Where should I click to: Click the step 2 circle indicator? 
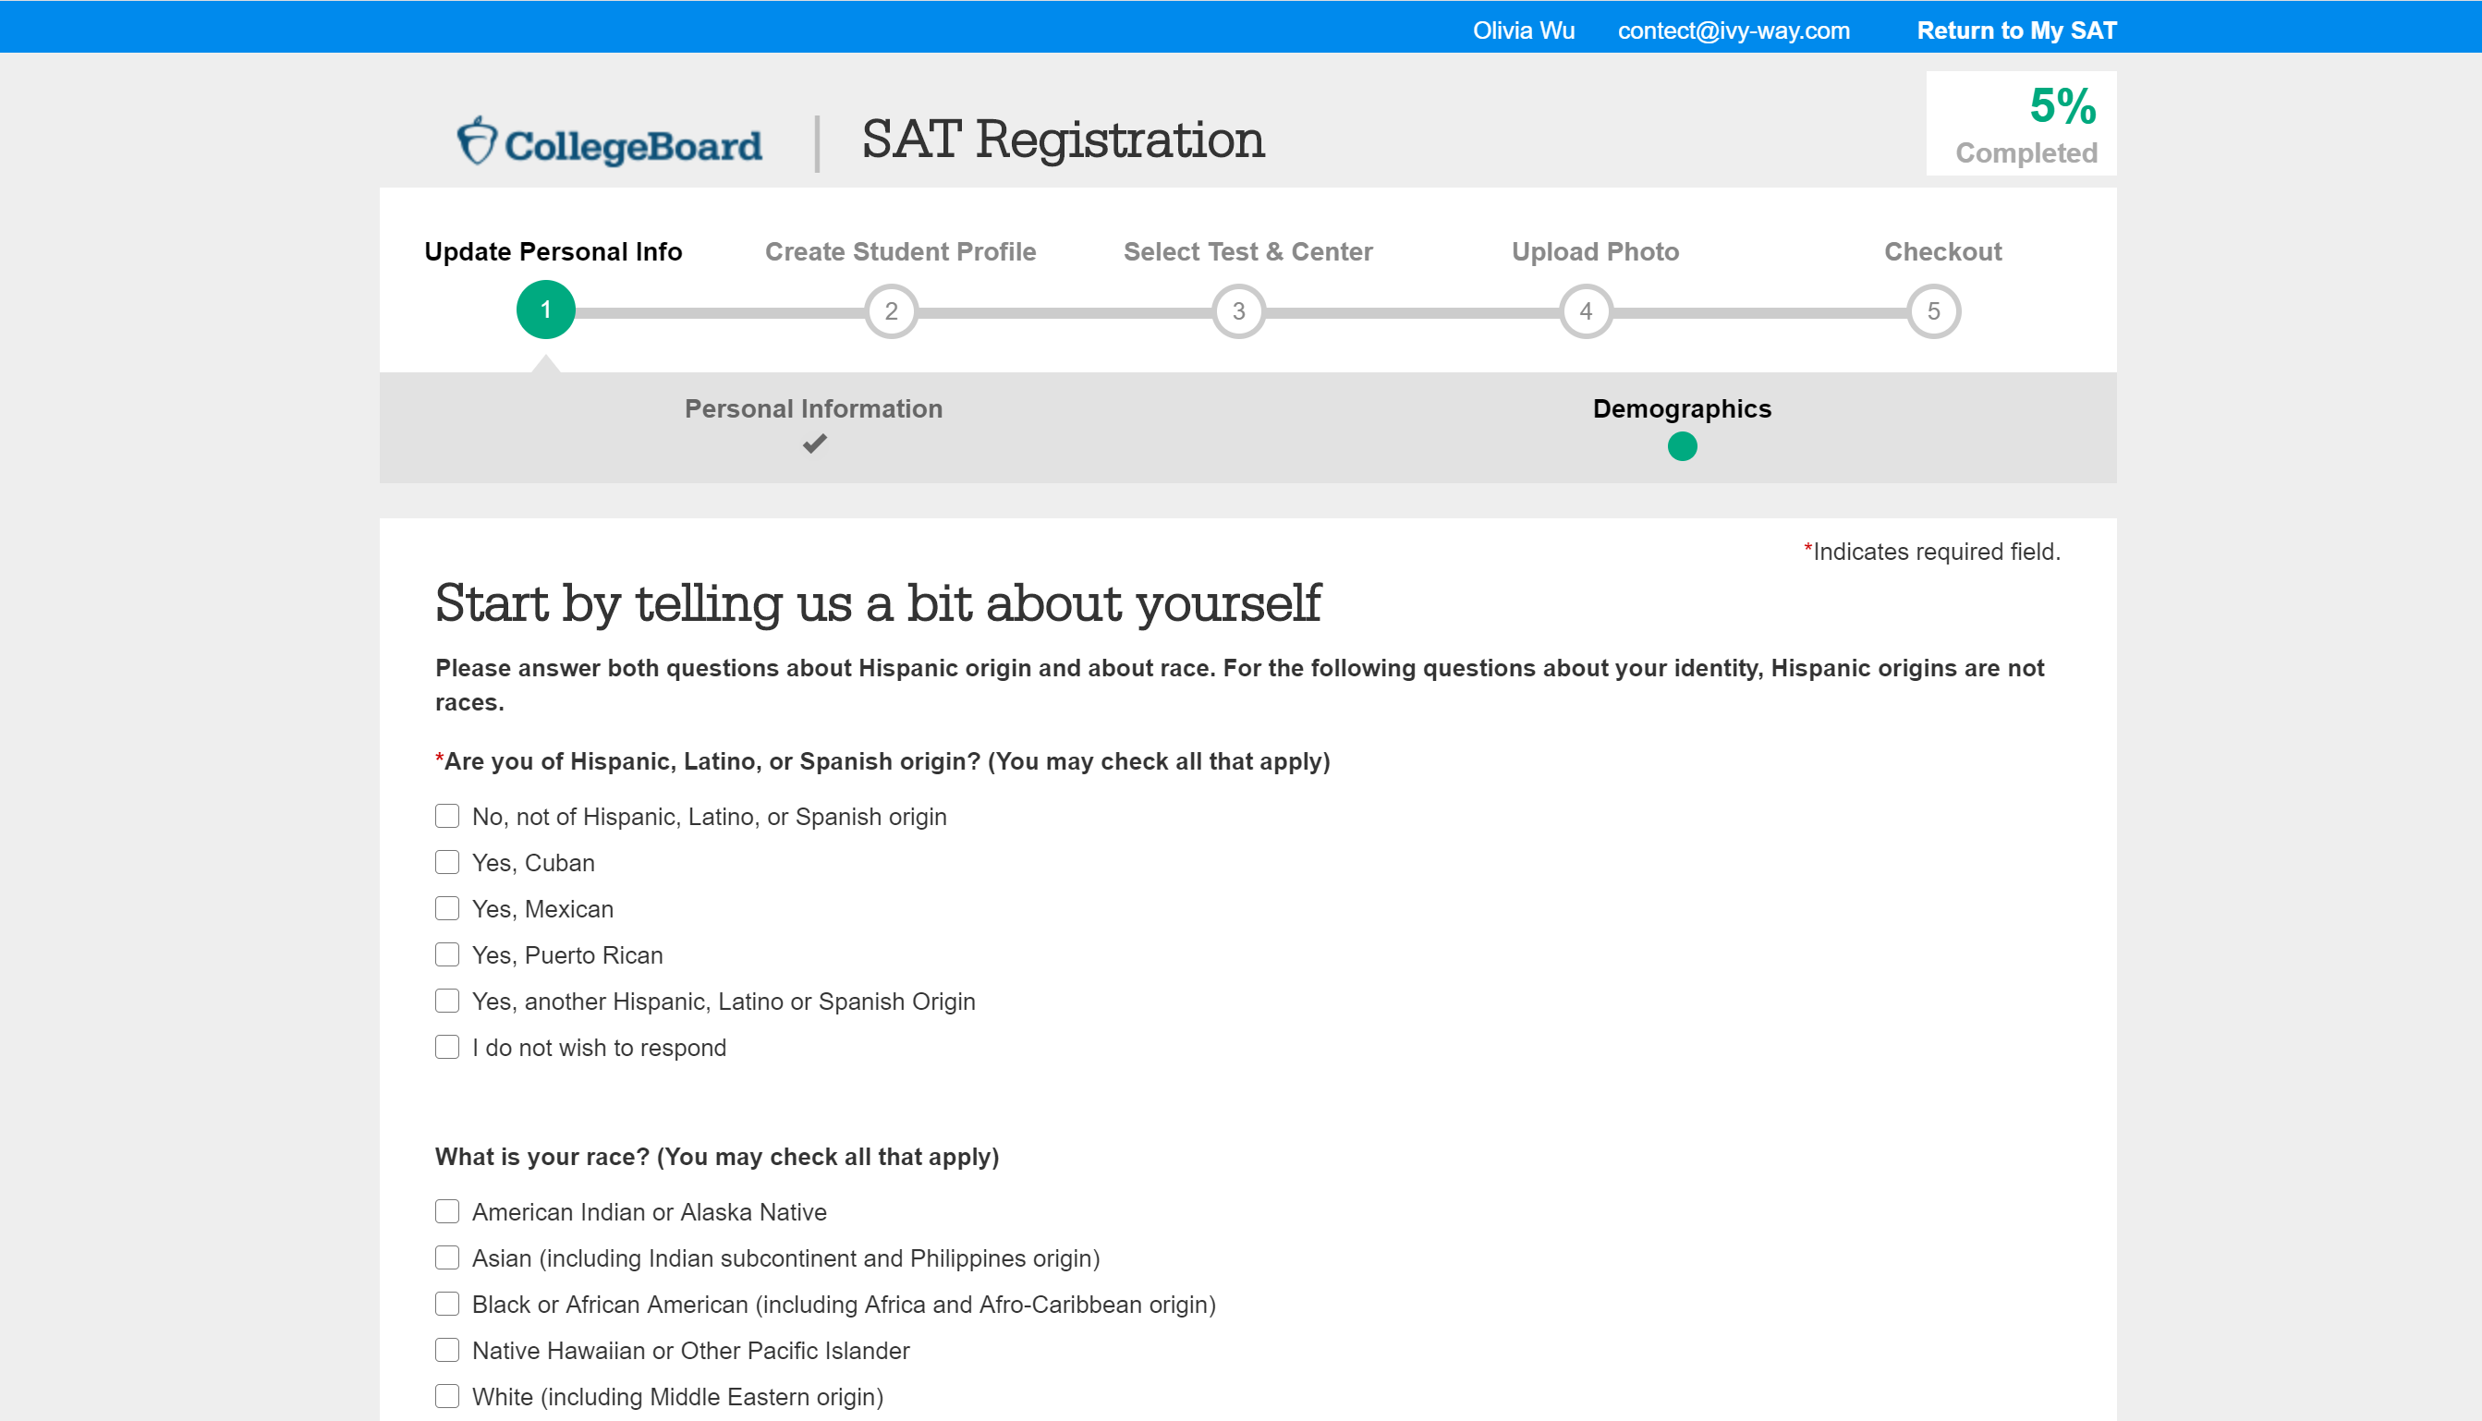tap(891, 311)
